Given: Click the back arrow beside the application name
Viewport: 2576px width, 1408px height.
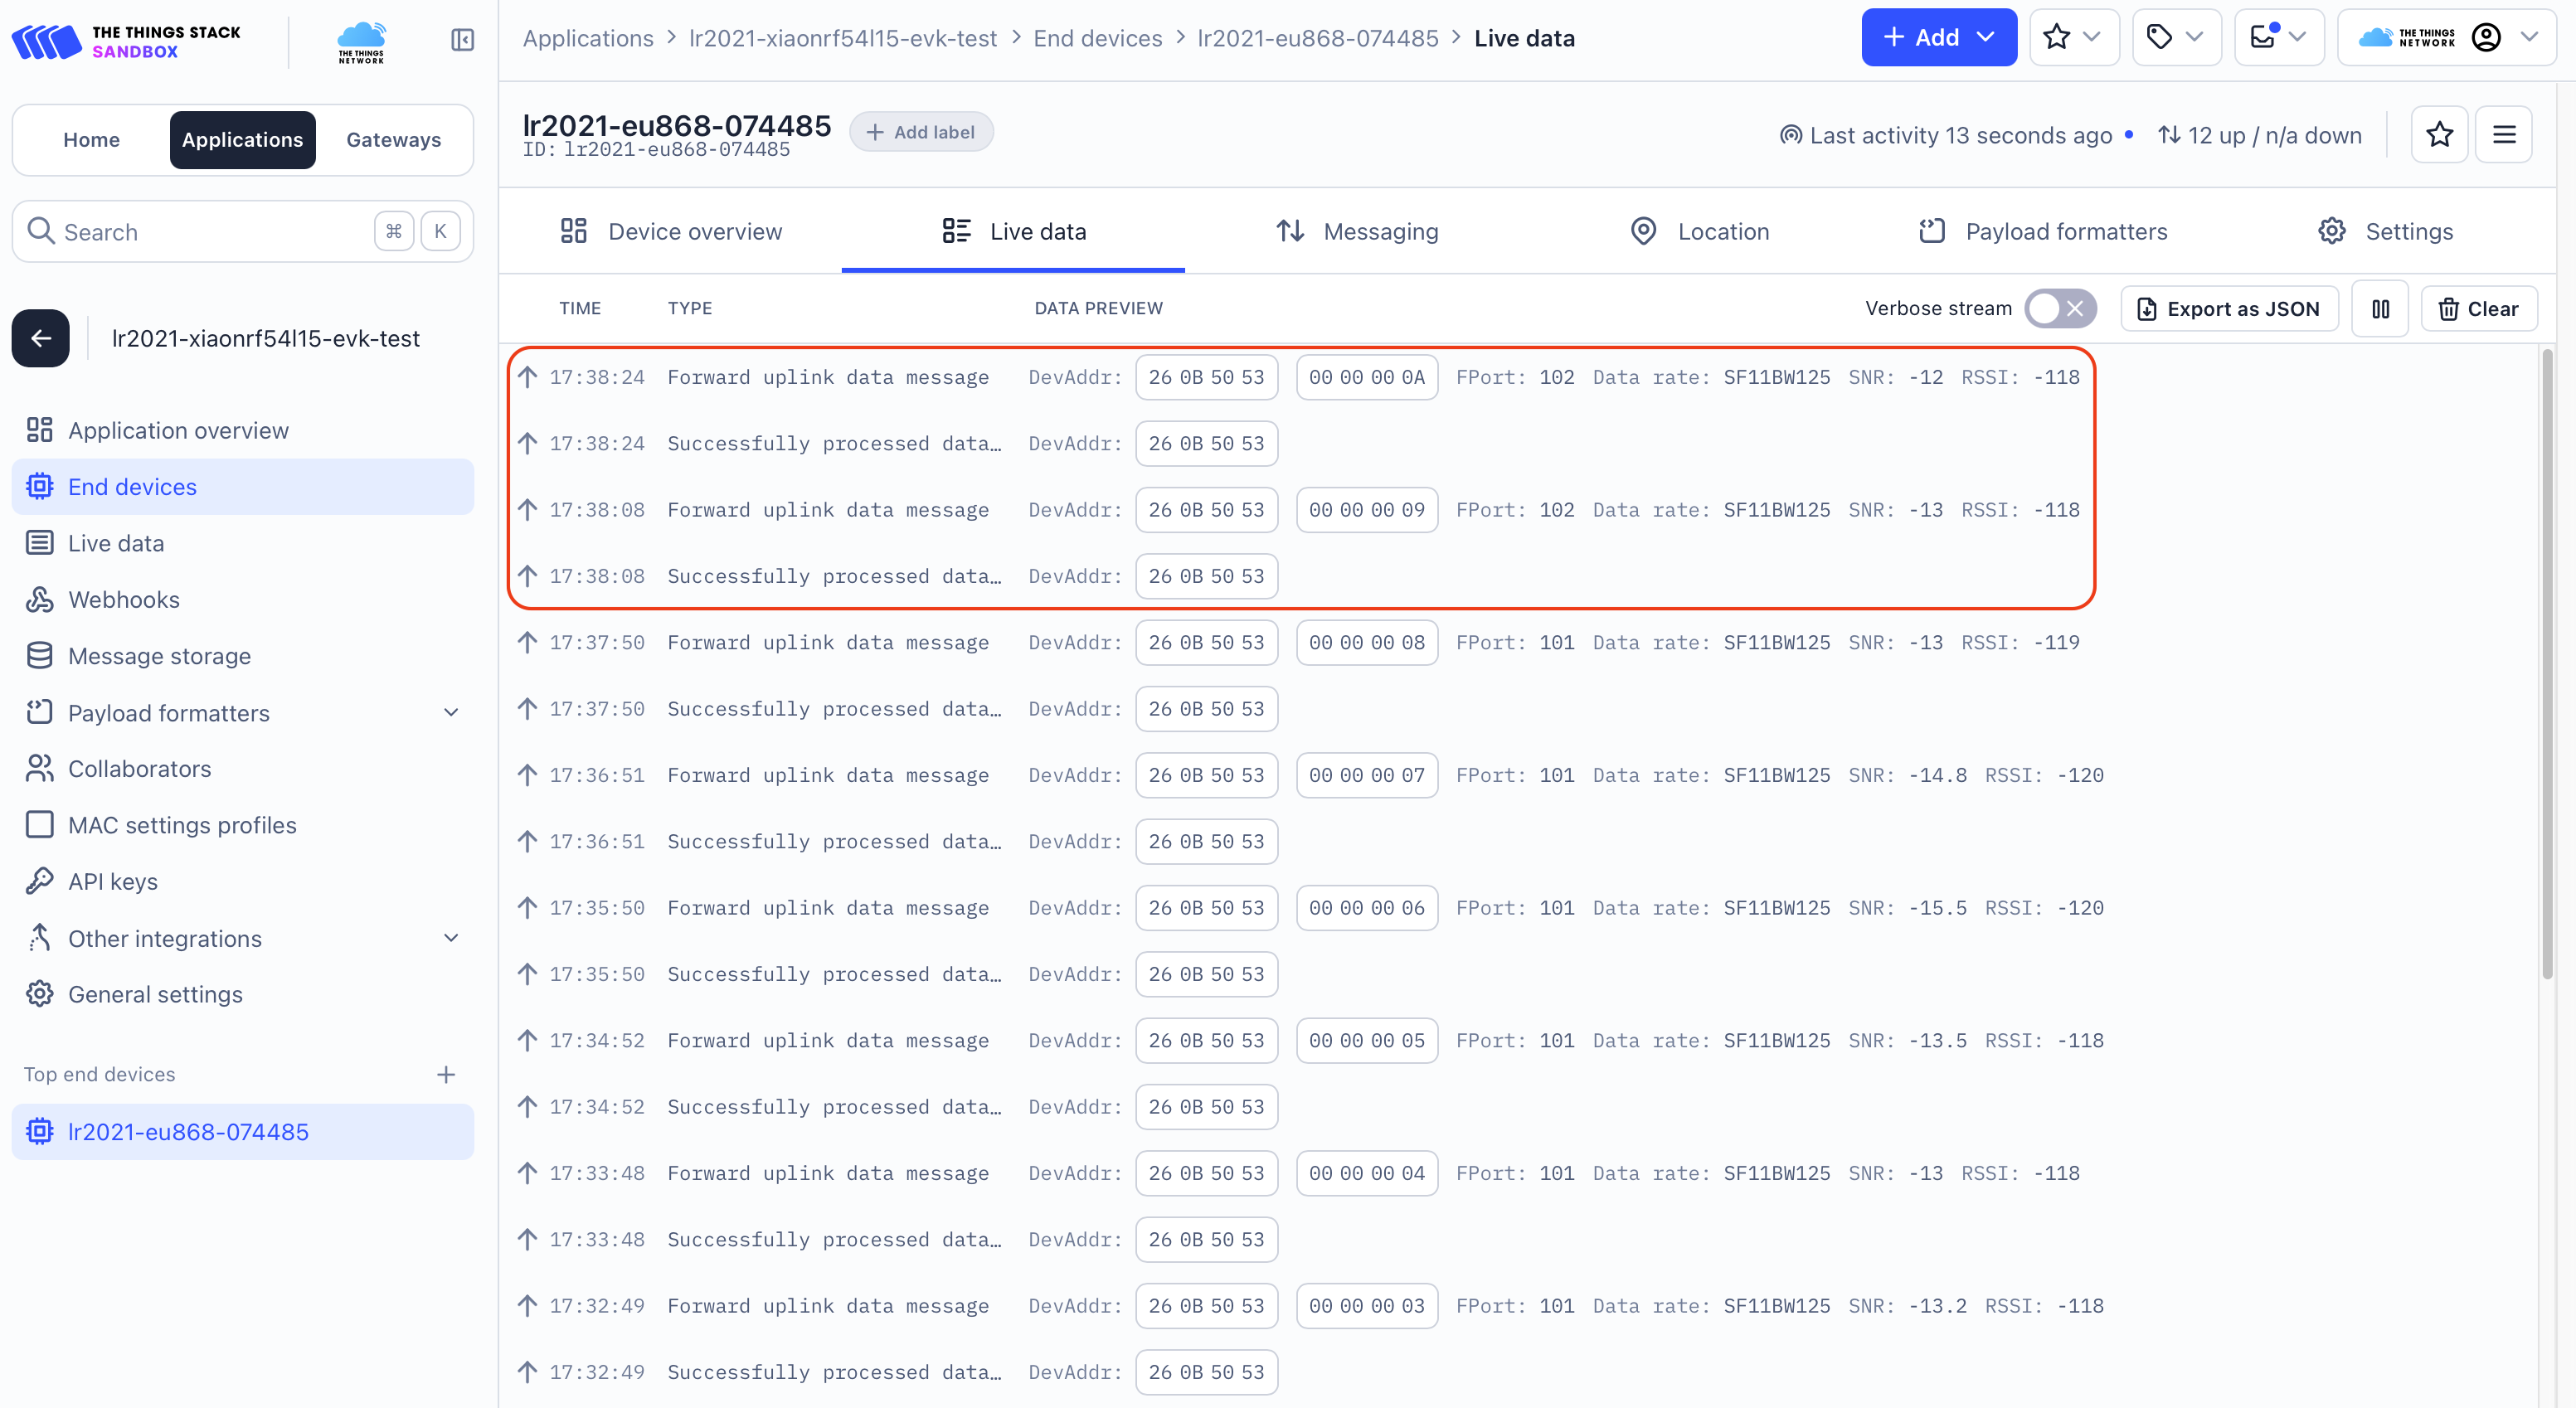Looking at the screenshot, I should tap(41, 338).
